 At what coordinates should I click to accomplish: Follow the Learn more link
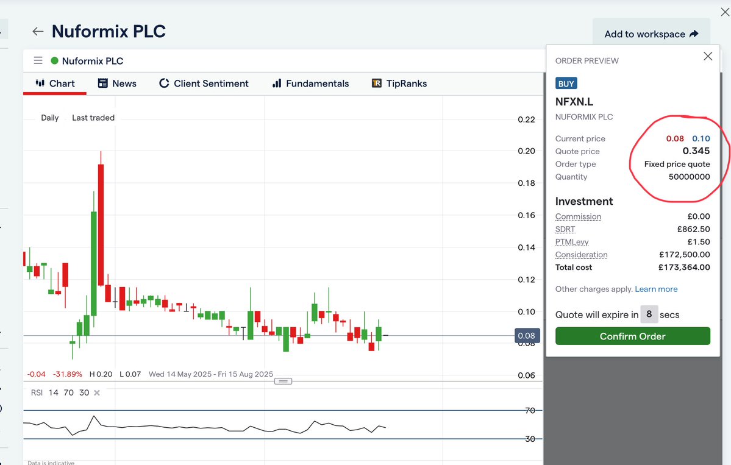click(x=656, y=289)
